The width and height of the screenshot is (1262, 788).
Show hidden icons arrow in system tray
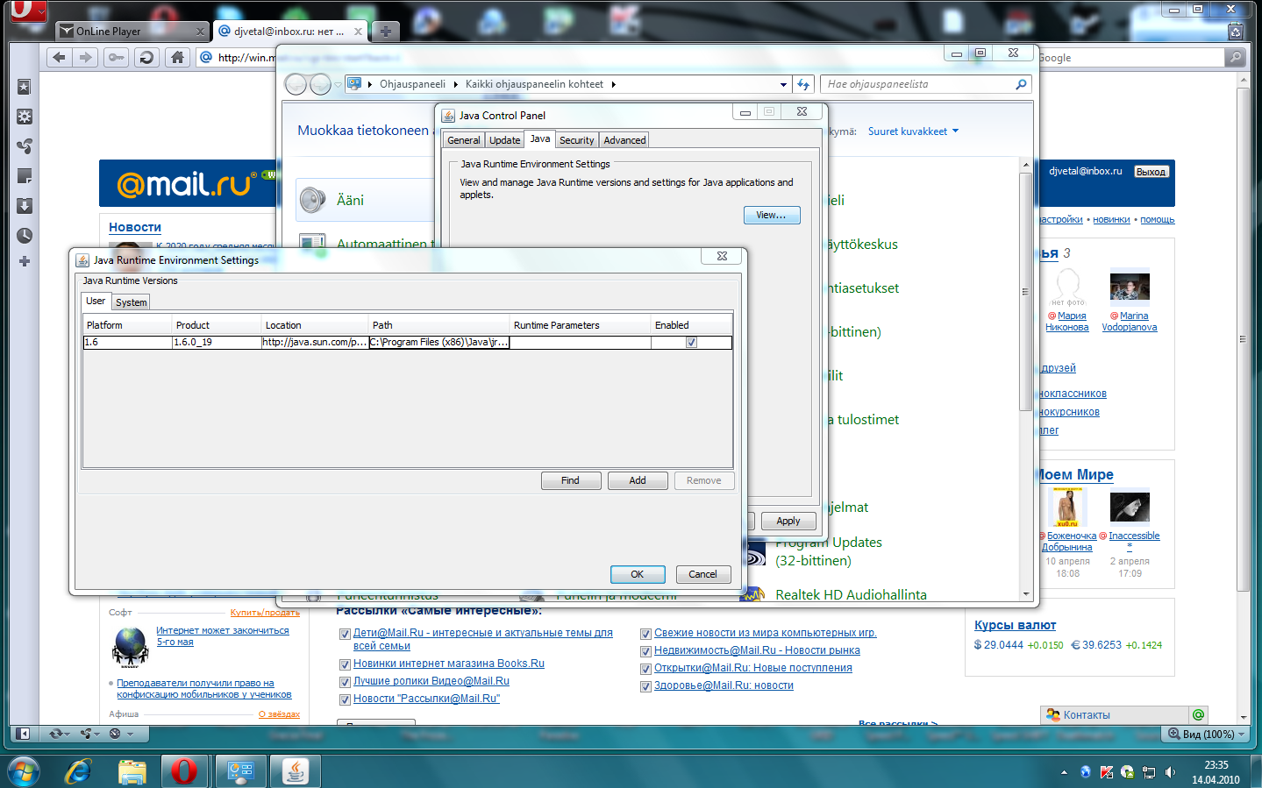(1064, 772)
